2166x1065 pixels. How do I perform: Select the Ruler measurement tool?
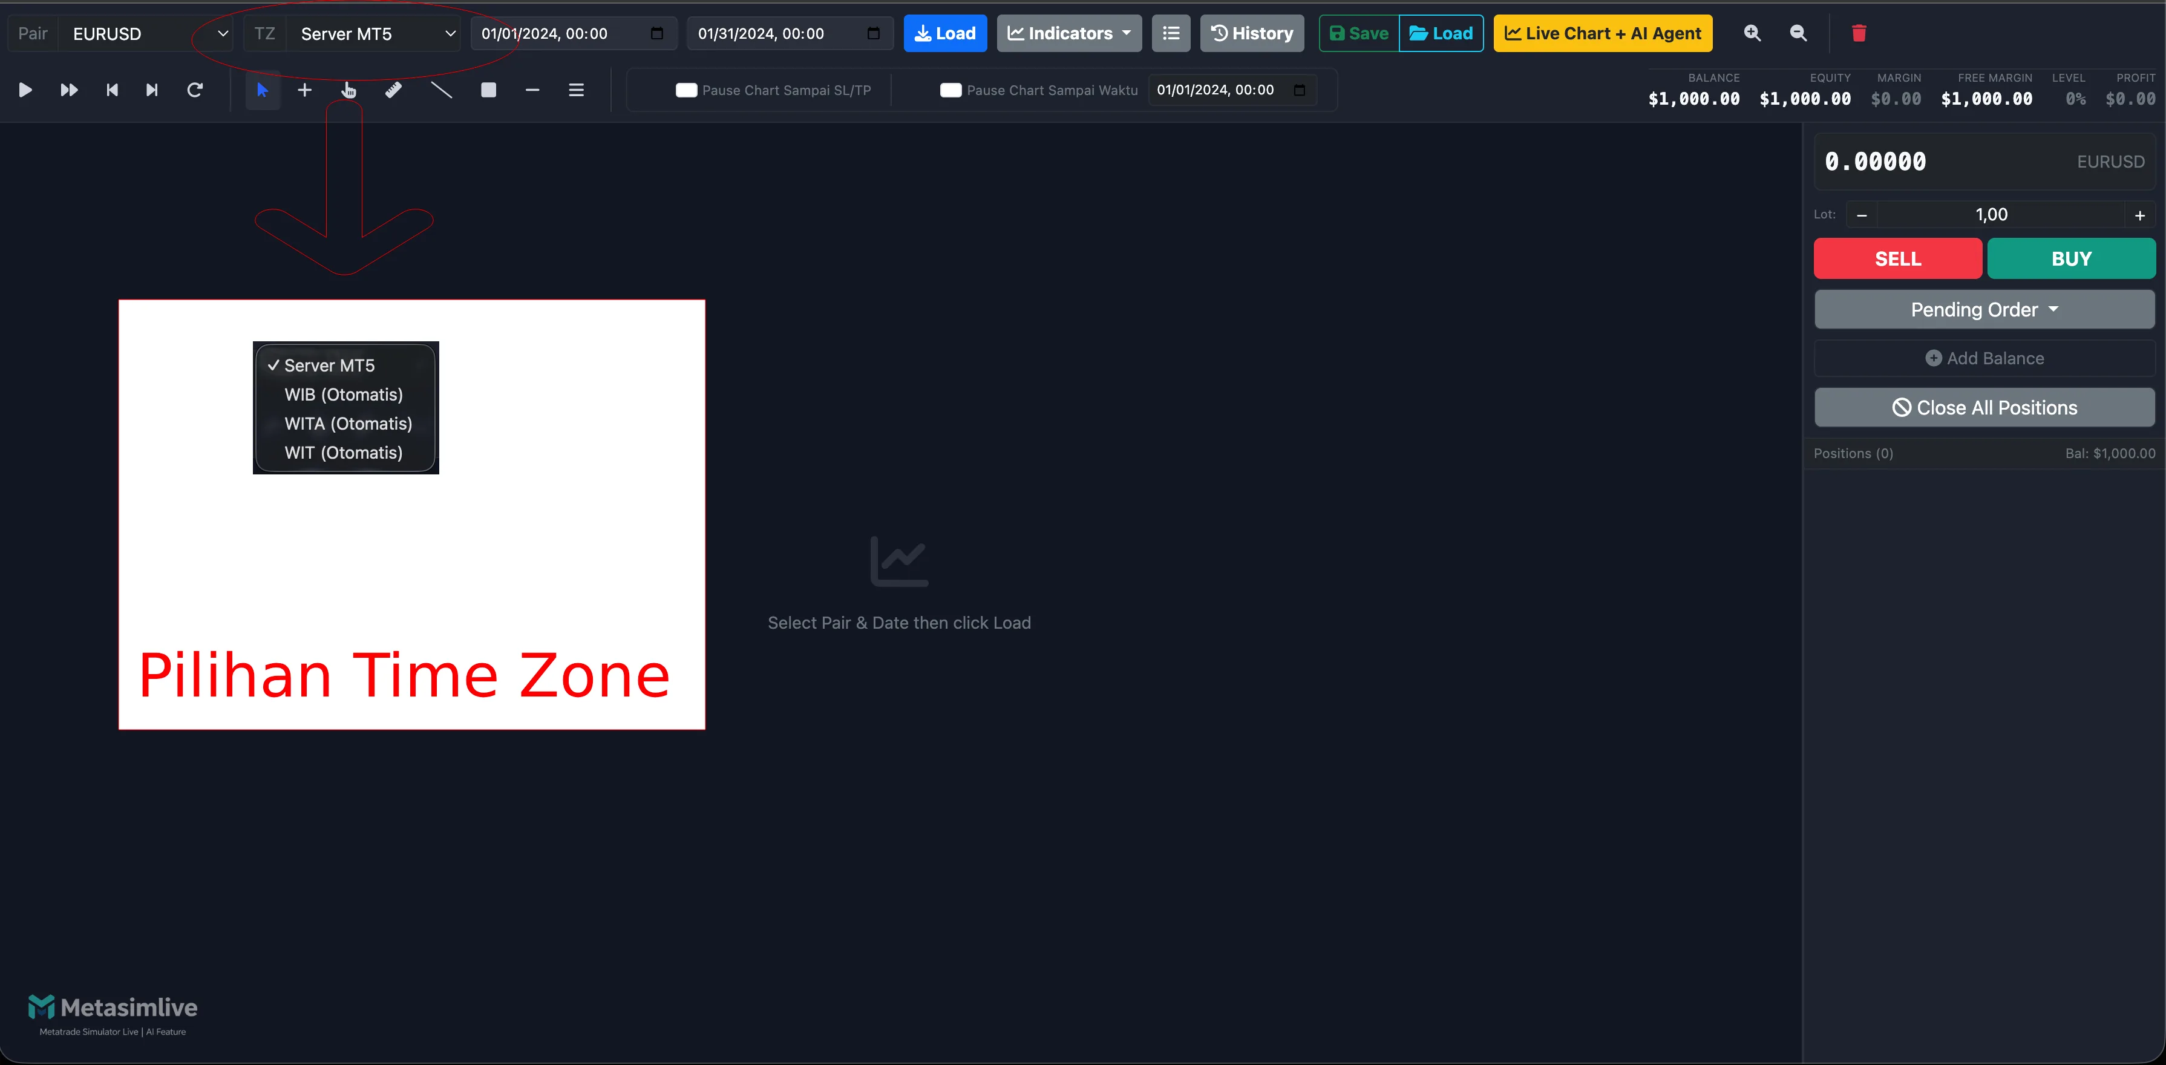pos(393,90)
